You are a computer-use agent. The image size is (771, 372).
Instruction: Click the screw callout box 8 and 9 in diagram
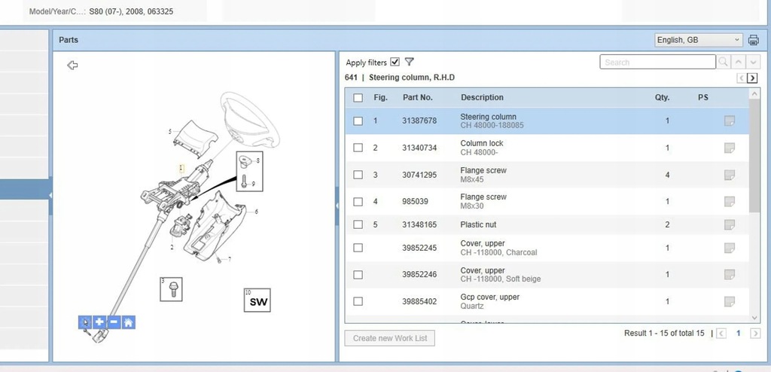tap(249, 171)
